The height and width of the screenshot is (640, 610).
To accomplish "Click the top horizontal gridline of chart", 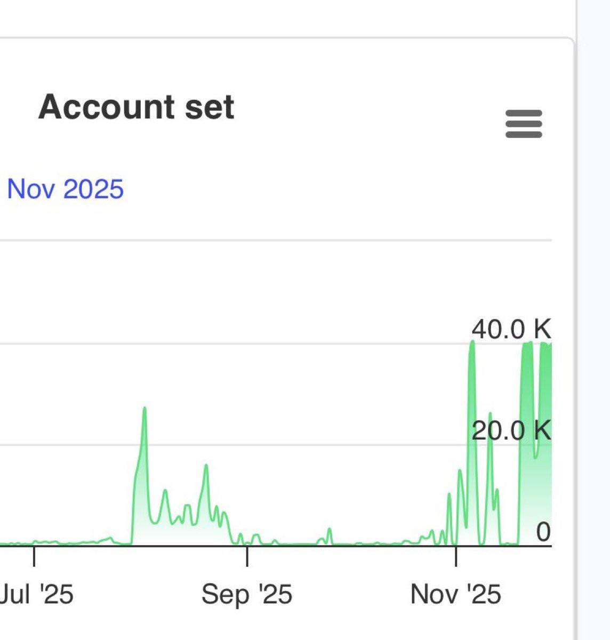I will pyautogui.click(x=267, y=241).
